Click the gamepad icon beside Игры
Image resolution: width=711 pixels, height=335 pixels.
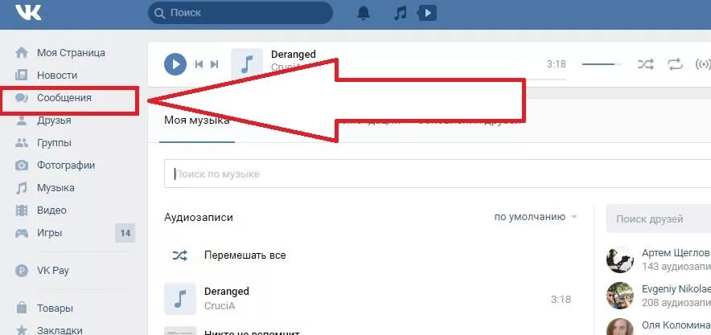21,233
